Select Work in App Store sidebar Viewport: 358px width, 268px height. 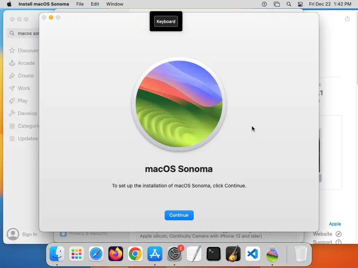(x=20, y=88)
